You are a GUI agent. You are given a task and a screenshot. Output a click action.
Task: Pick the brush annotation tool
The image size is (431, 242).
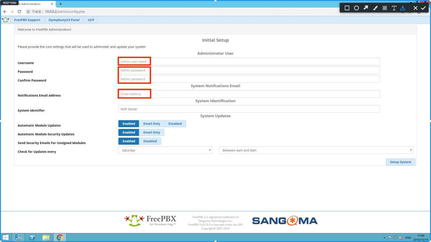point(375,8)
